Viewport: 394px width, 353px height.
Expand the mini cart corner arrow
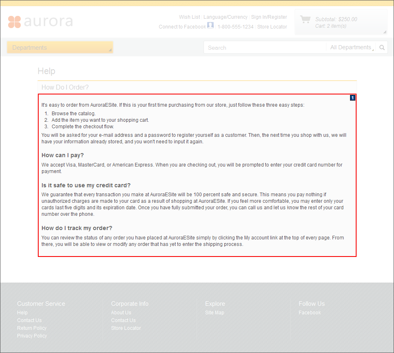385,32
